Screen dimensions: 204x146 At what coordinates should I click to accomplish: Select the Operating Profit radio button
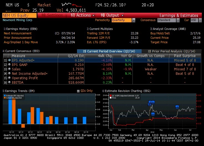(x=9, y=78)
